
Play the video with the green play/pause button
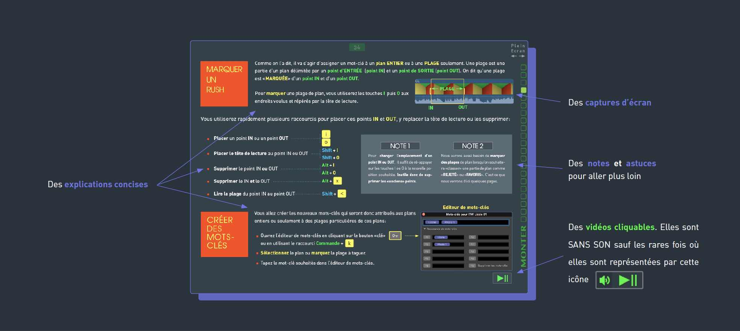point(502,278)
